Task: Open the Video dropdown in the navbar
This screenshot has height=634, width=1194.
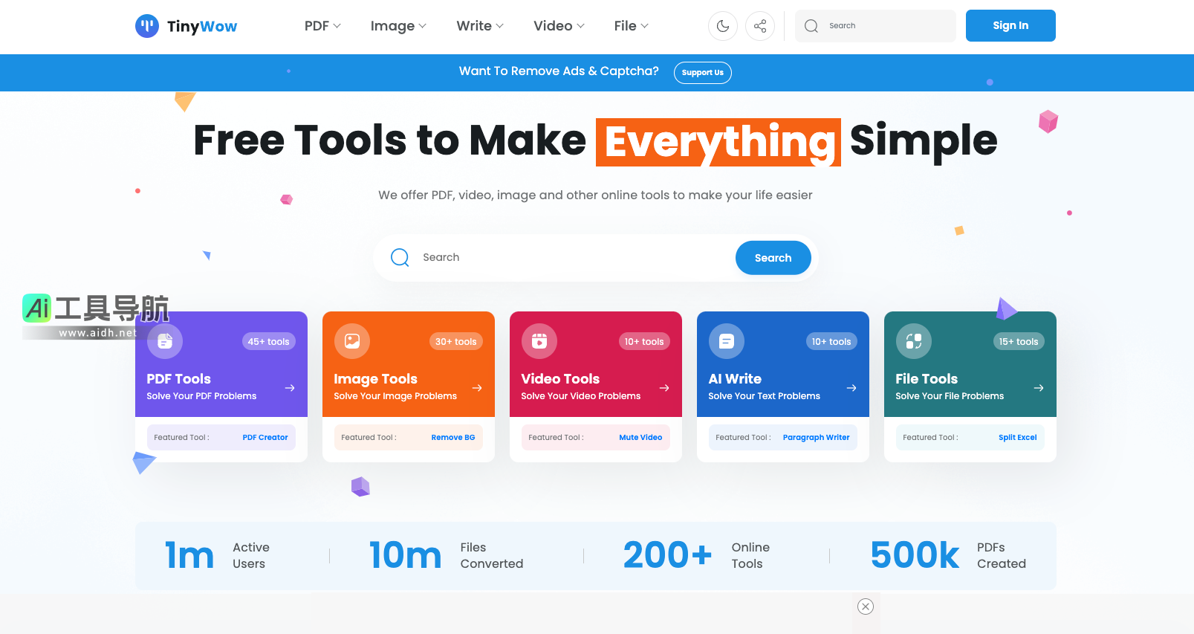Action: (x=559, y=26)
